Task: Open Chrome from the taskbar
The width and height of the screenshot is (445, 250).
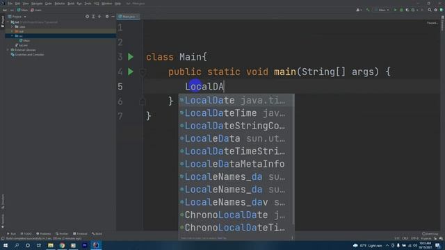Action: point(62,245)
